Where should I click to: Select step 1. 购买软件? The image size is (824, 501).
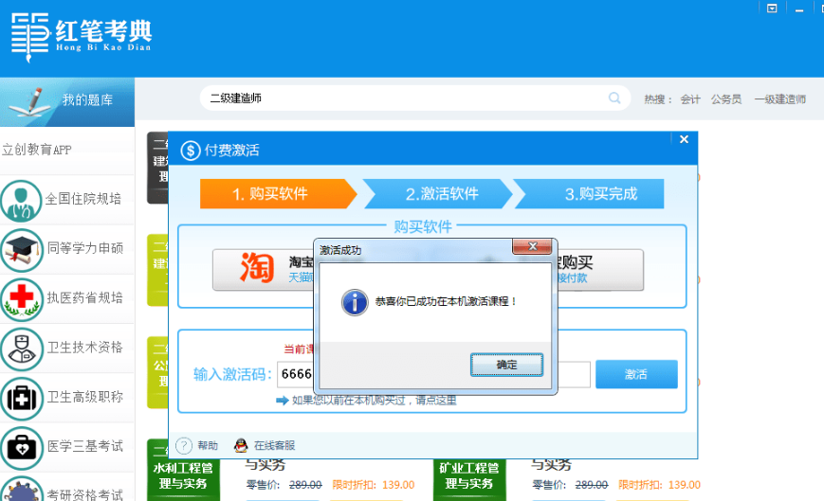click(278, 193)
